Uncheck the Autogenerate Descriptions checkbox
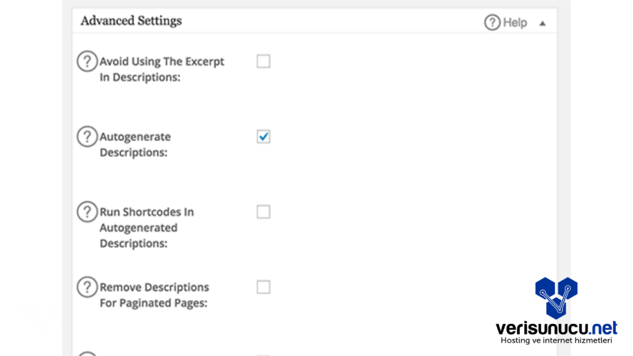633x356 pixels. (x=263, y=137)
